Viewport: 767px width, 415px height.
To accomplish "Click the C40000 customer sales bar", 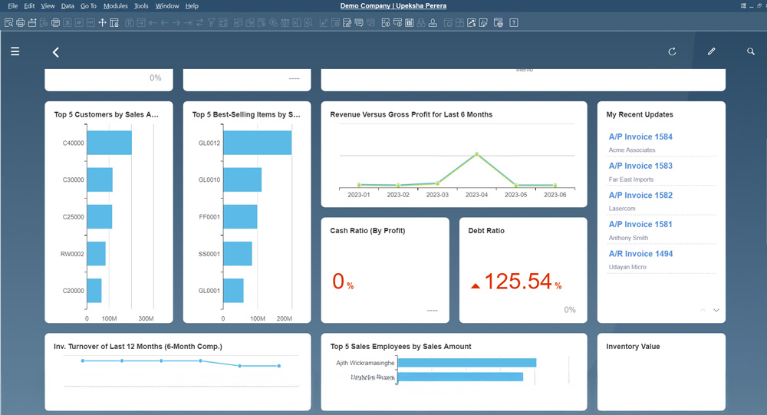I will pyautogui.click(x=109, y=143).
